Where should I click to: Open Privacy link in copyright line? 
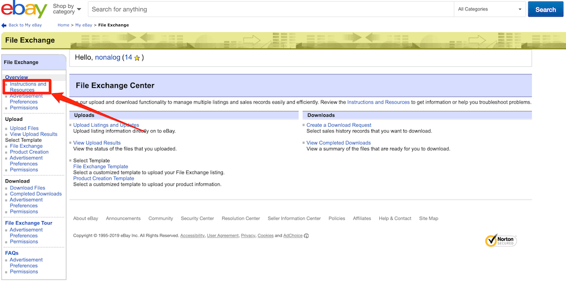pyautogui.click(x=248, y=236)
